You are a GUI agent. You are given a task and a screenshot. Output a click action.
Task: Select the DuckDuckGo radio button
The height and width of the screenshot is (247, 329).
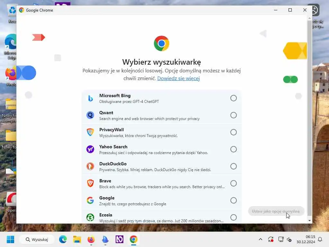click(233, 166)
